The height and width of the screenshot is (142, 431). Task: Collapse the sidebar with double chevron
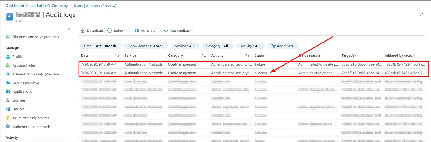[x=69, y=29]
